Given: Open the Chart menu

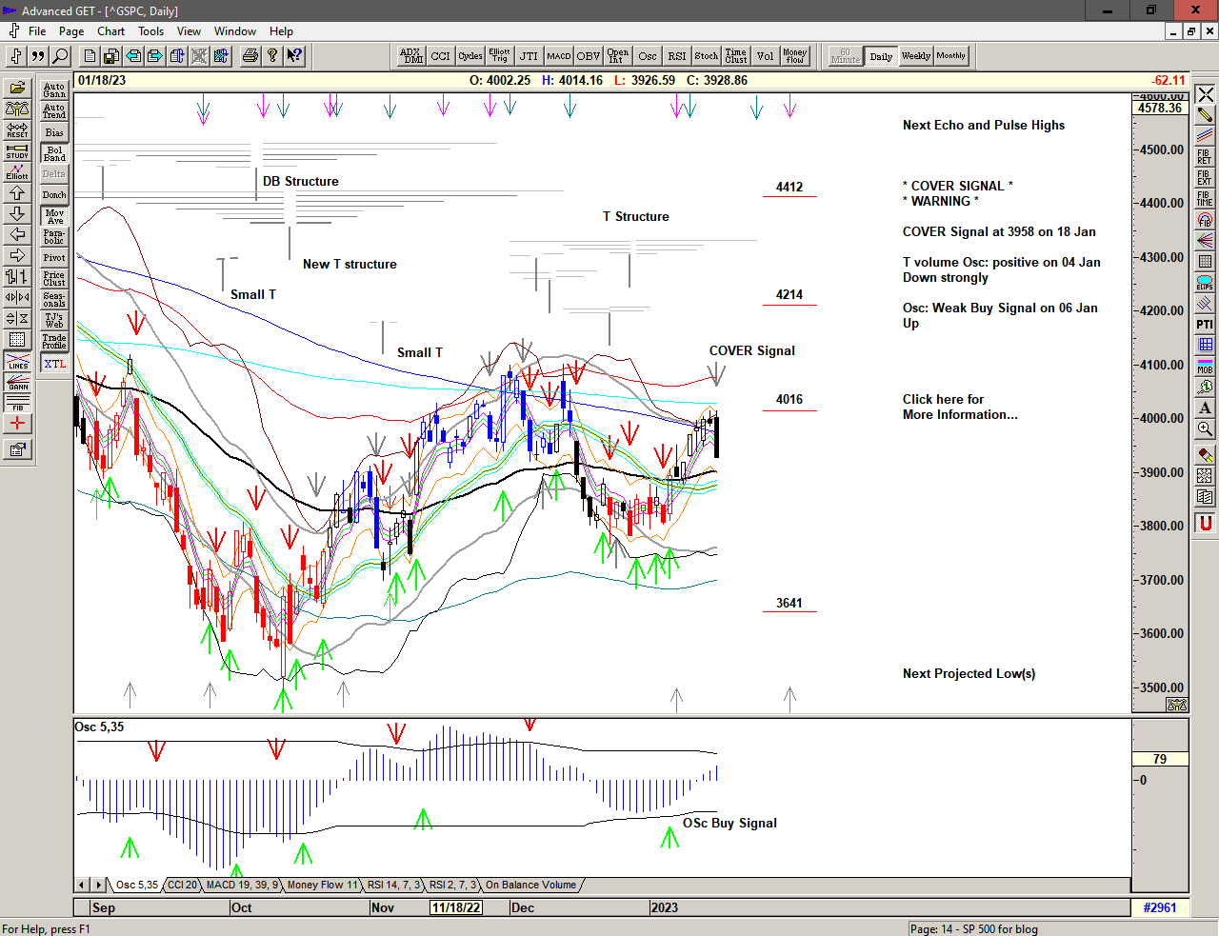Looking at the screenshot, I should tap(110, 31).
